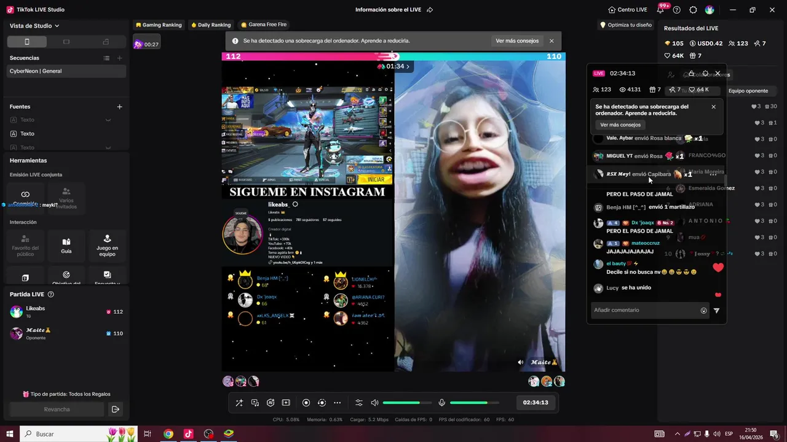Viewport: 787px width, 442px height.
Task: Open the Guía interaction tool
Action: point(66,245)
